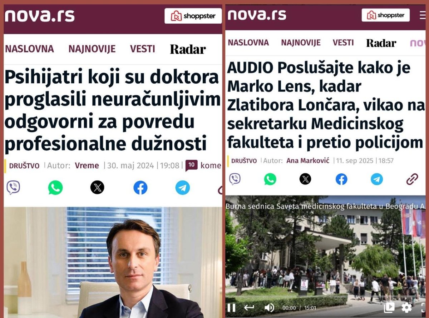
Task: Share right article via Telegram
Action: coord(377,179)
